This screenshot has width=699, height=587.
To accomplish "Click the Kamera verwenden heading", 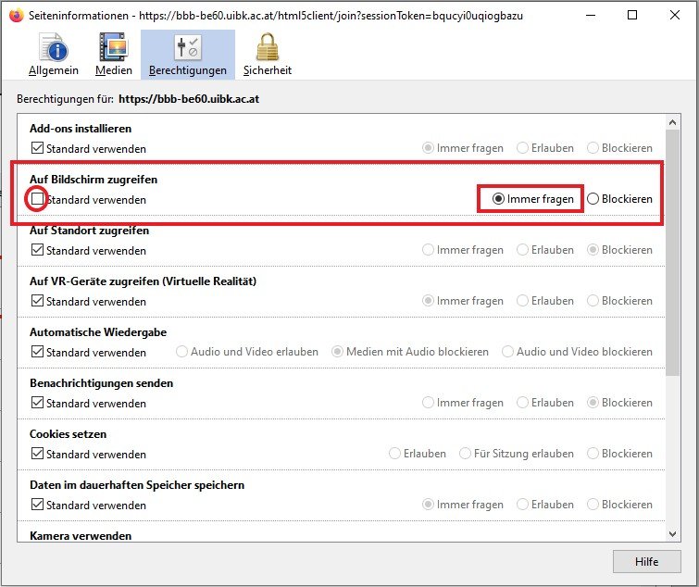I will (81, 536).
